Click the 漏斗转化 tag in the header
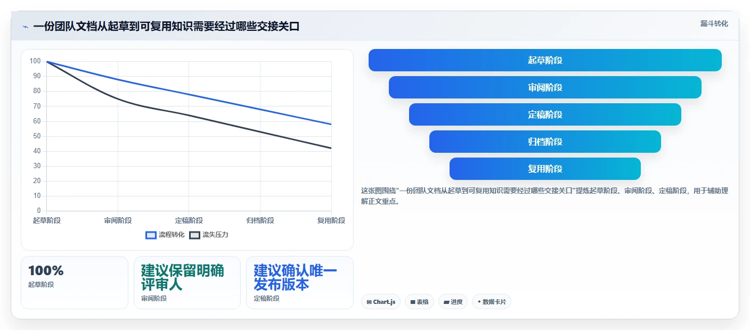Viewport: 750px width, 330px height. pyautogui.click(x=714, y=23)
